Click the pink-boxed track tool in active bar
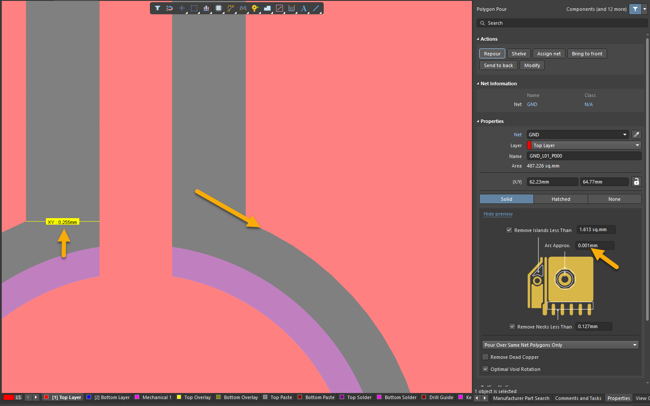The width and height of the screenshot is (650, 406). pos(279,8)
